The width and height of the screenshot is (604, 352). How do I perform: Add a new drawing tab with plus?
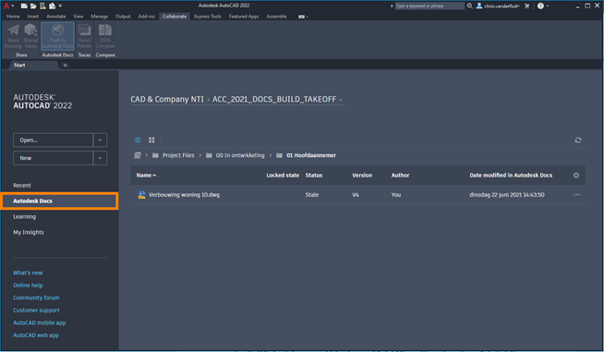(x=65, y=66)
